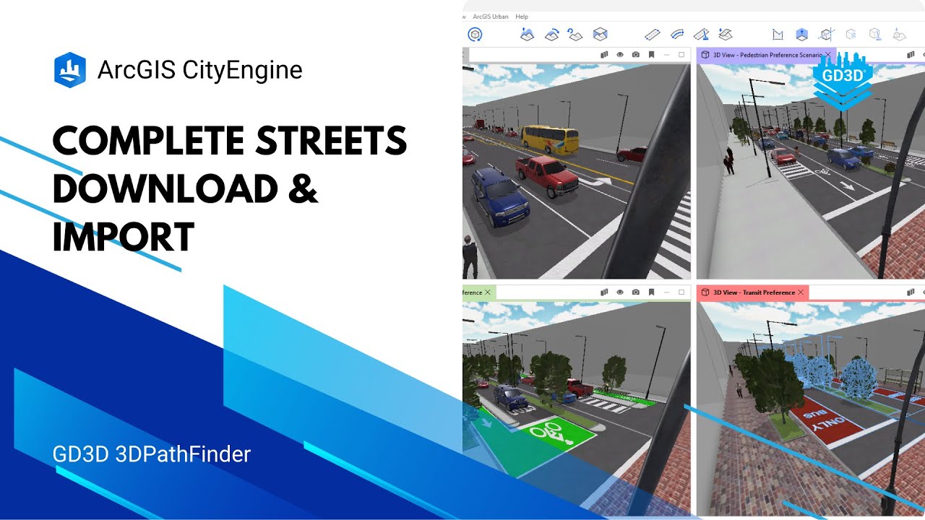Select the straight street drawing tool

tap(653, 34)
